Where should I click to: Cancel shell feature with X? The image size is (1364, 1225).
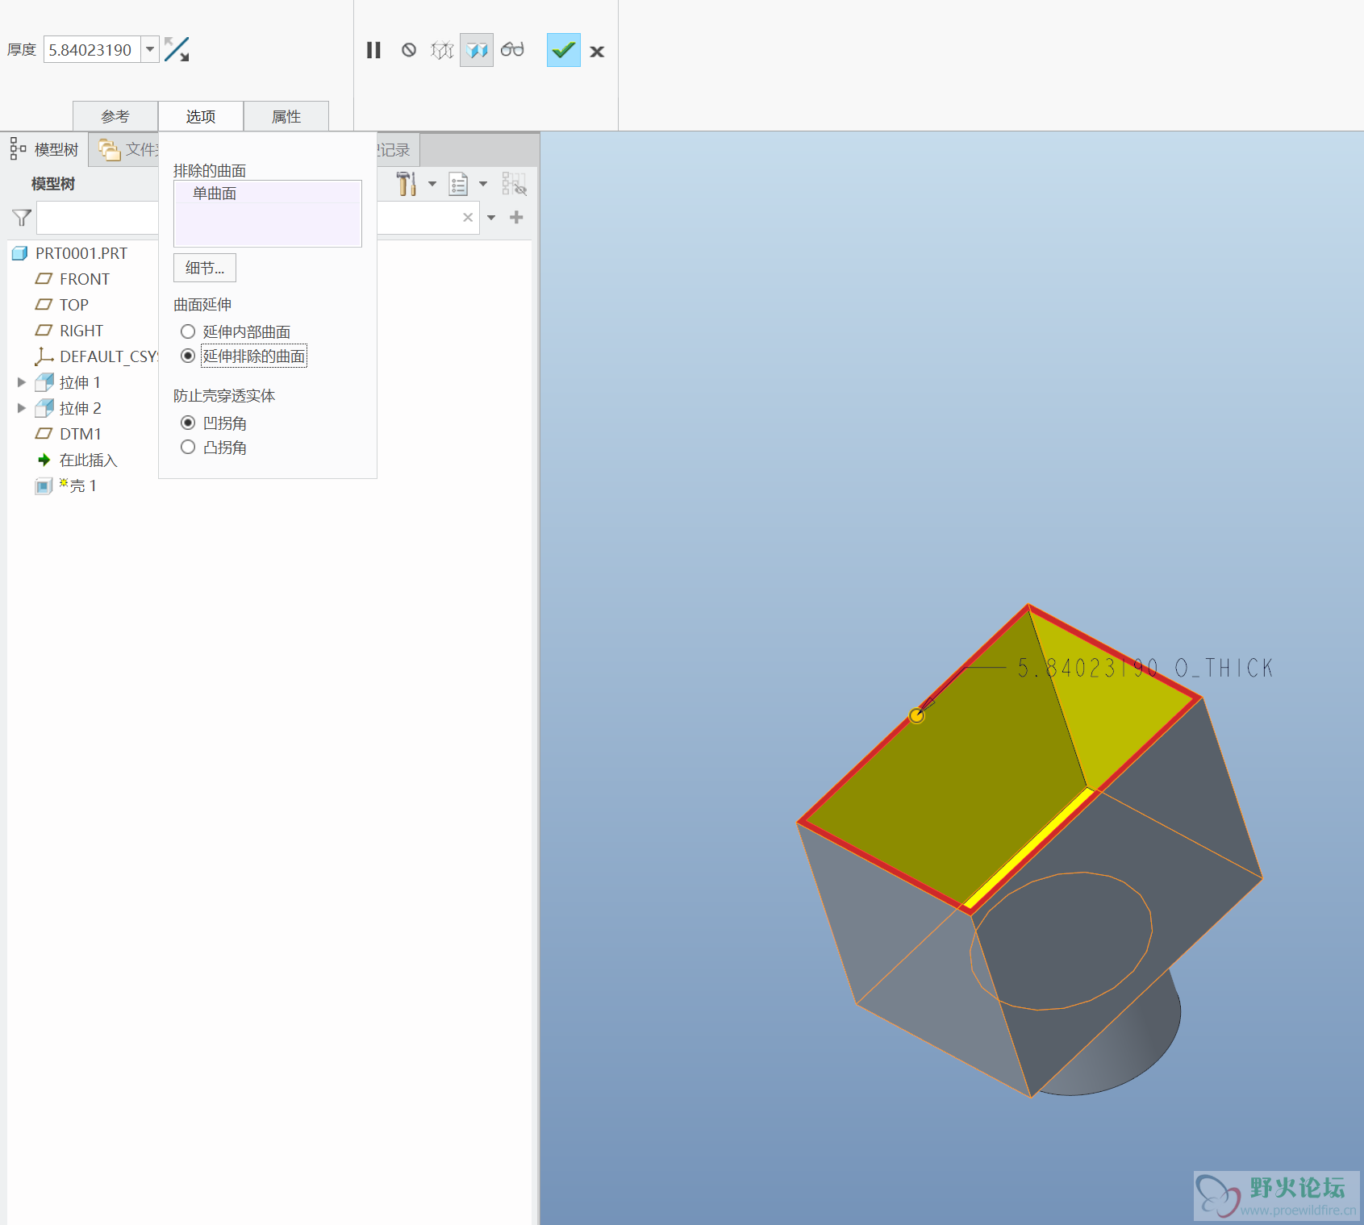(x=597, y=52)
